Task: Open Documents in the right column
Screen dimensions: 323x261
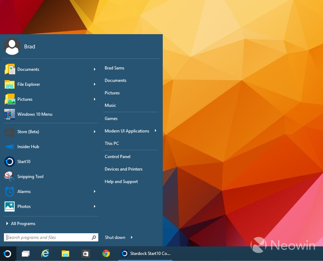Action: click(x=116, y=80)
